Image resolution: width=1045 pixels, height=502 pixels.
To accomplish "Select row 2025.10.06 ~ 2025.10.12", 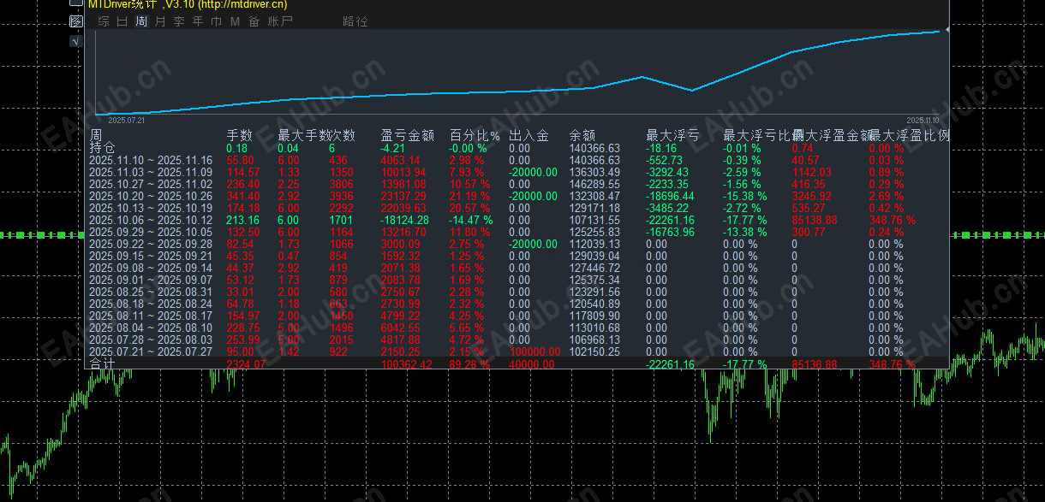I will point(151,220).
